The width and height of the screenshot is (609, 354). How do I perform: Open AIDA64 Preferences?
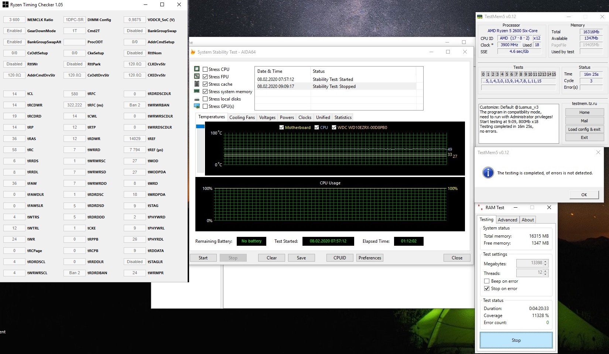point(370,258)
